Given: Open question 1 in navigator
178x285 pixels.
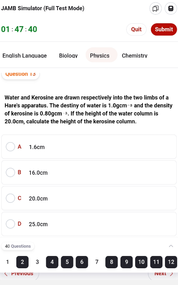Looking at the screenshot, I should tap(7, 262).
